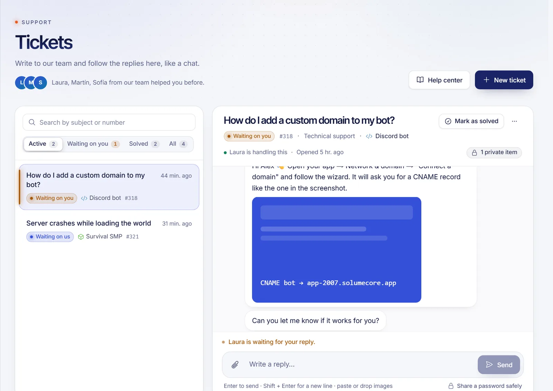Click the lock icon beside private item

coord(475,152)
